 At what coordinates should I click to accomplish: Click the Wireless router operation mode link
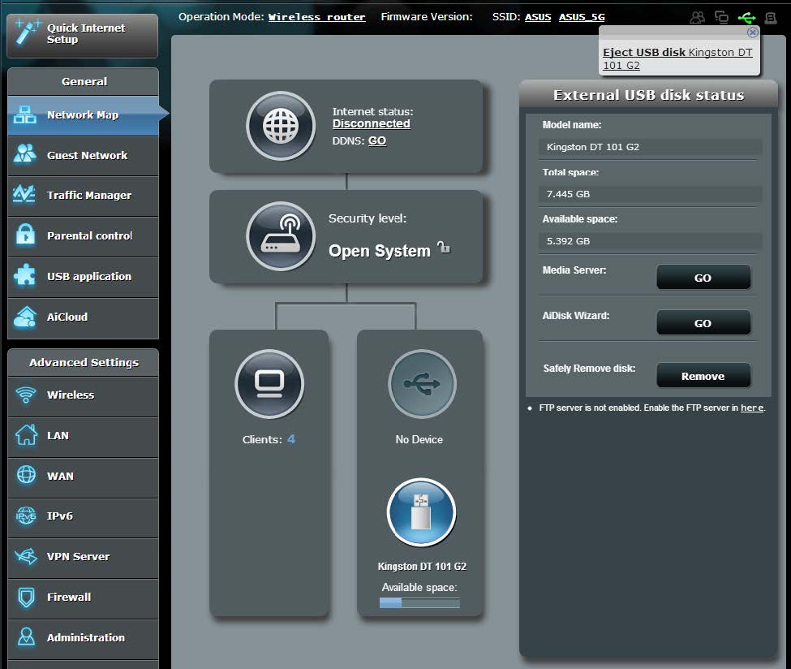click(x=316, y=17)
